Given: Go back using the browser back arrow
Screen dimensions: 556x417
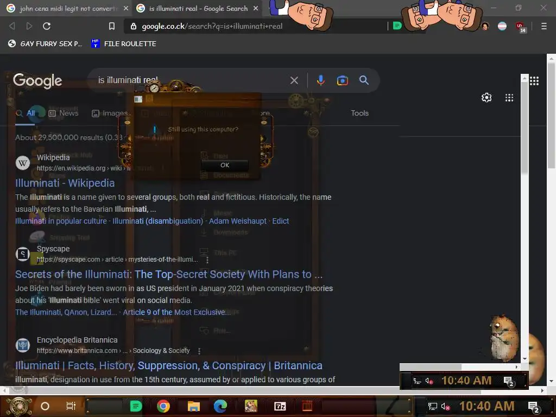Looking at the screenshot, I should 12,26.
